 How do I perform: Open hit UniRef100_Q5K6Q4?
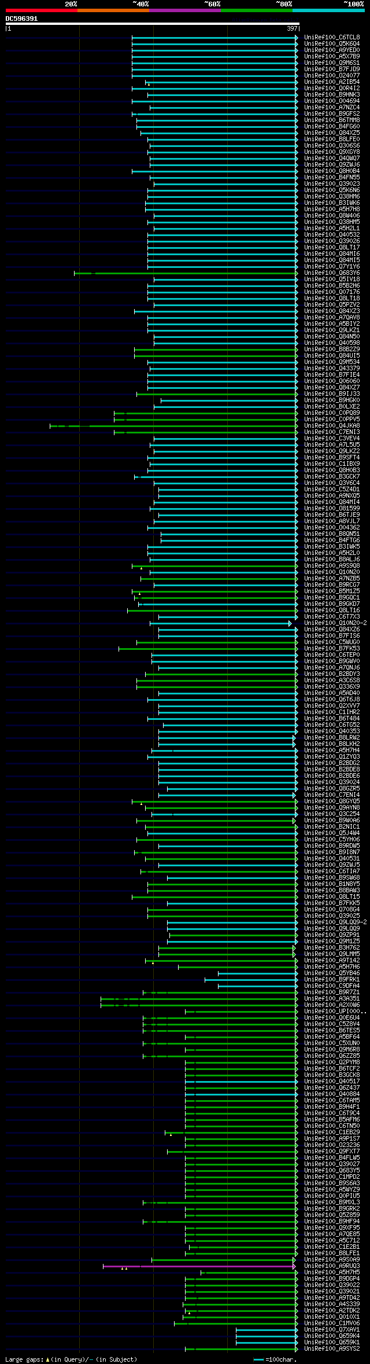332,44
